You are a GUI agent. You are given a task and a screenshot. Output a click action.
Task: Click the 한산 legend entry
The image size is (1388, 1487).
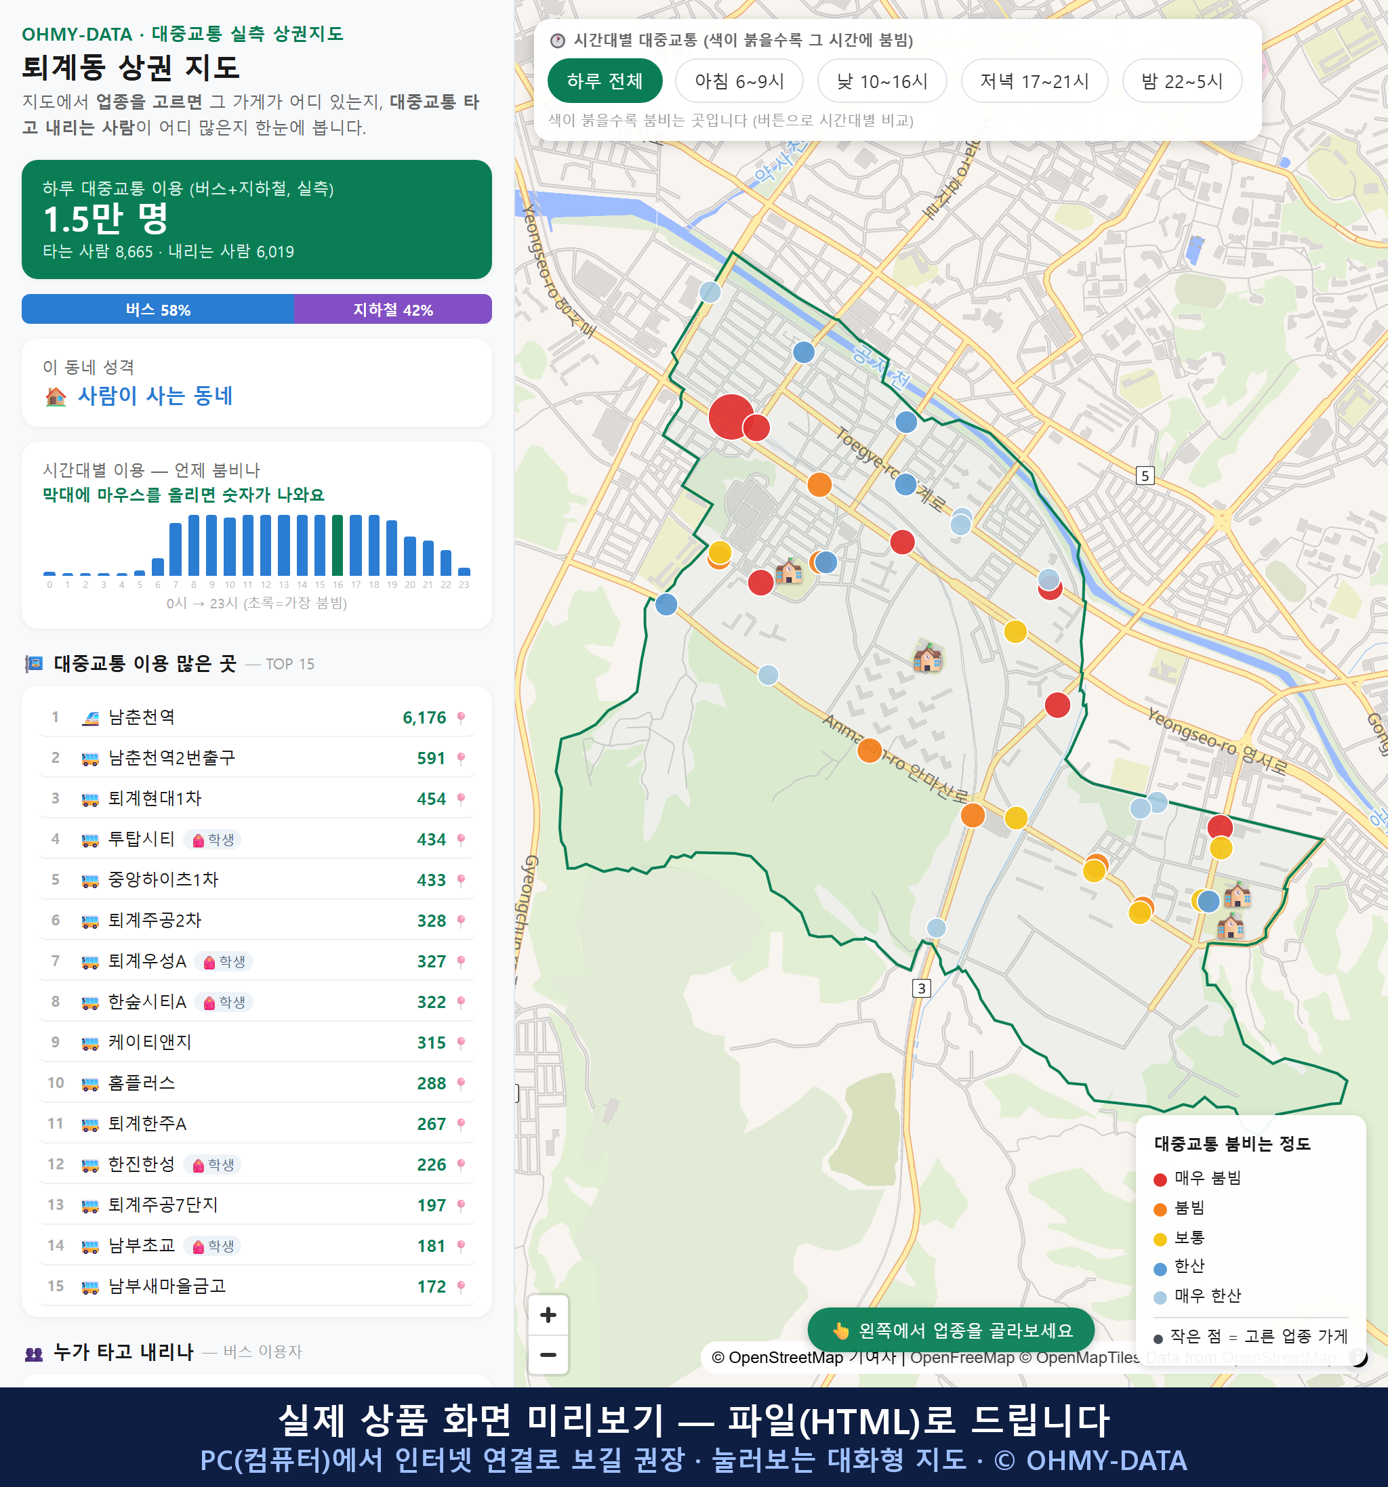point(1180,1266)
